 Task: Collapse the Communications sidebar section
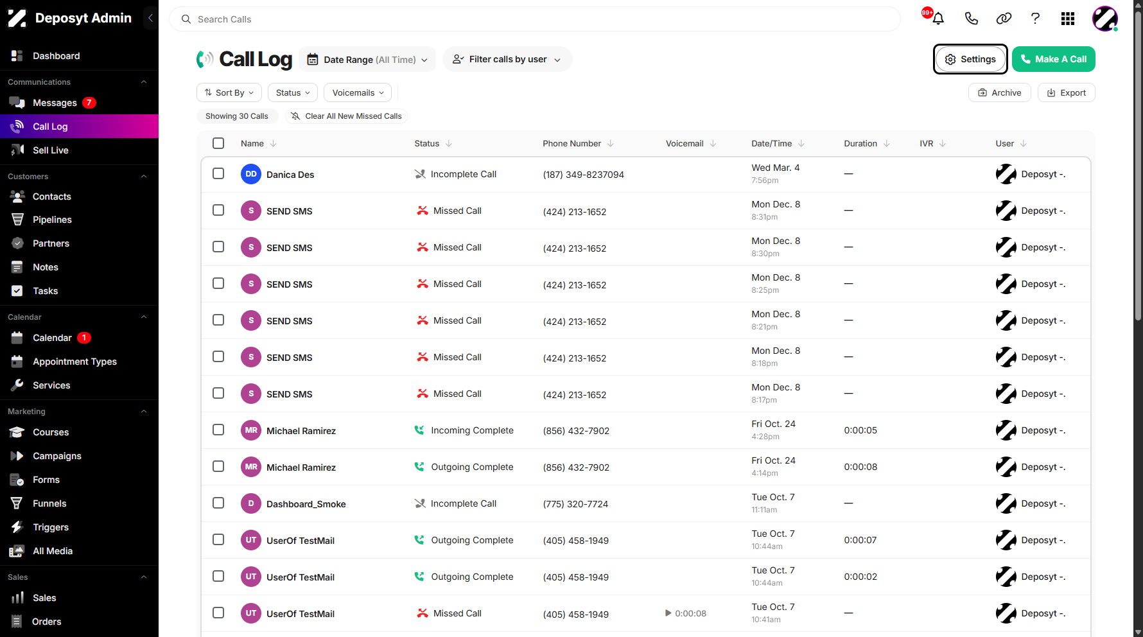144,82
